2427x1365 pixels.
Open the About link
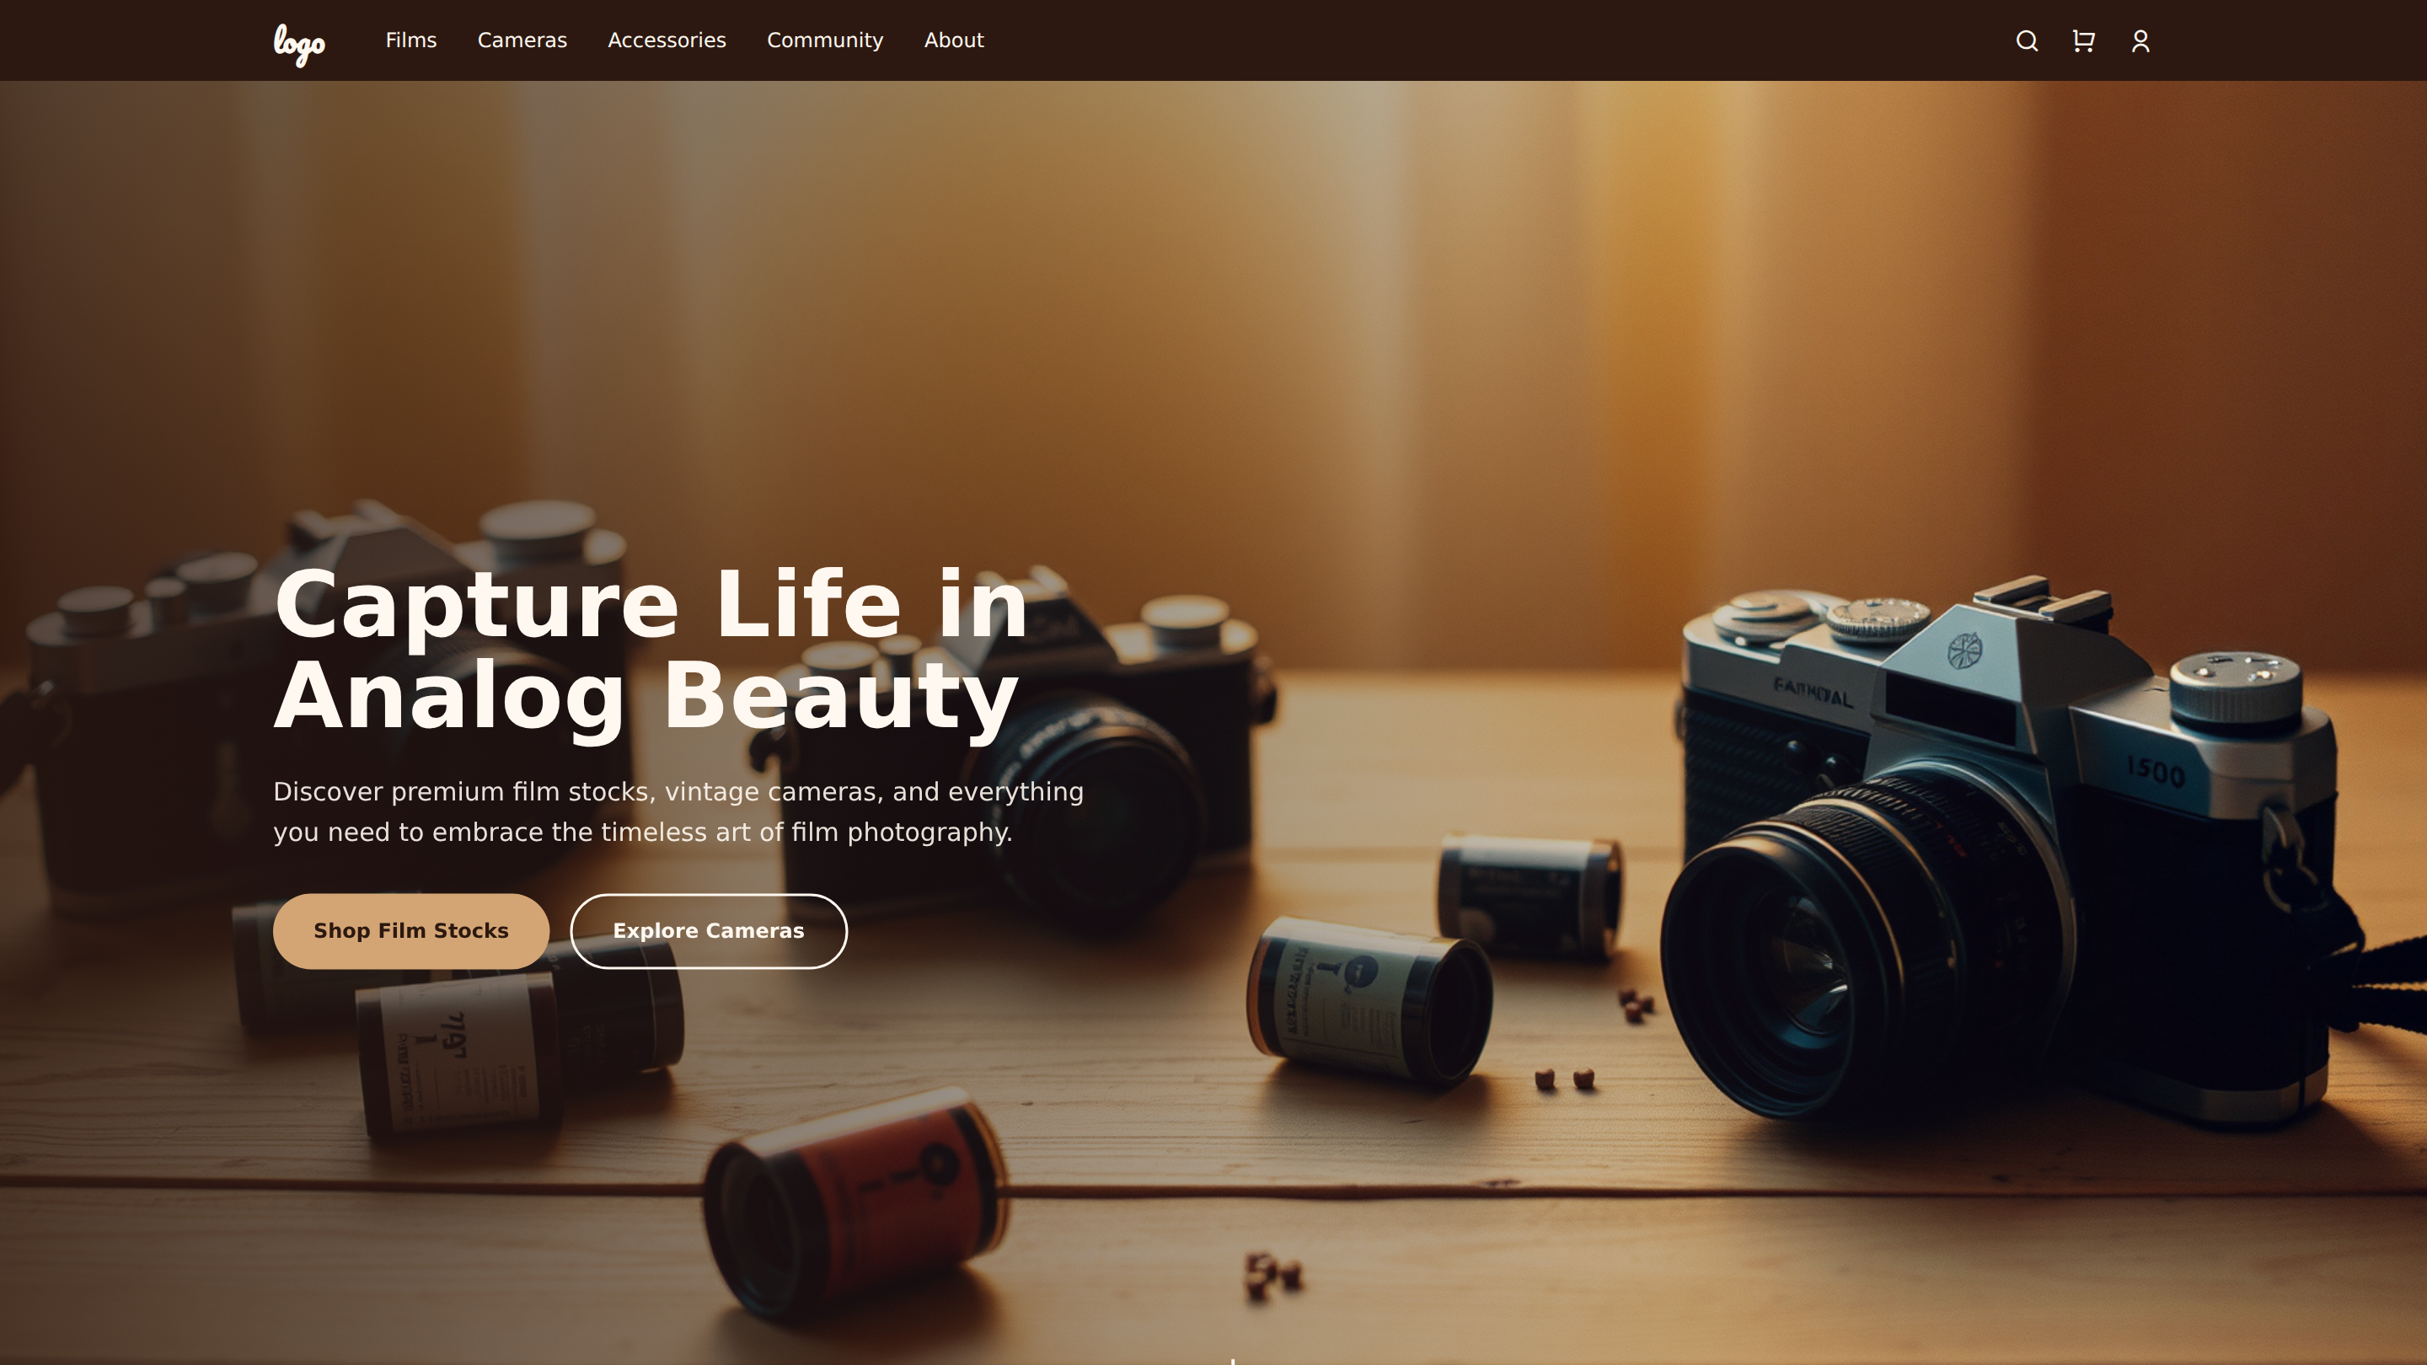point(953,40)
